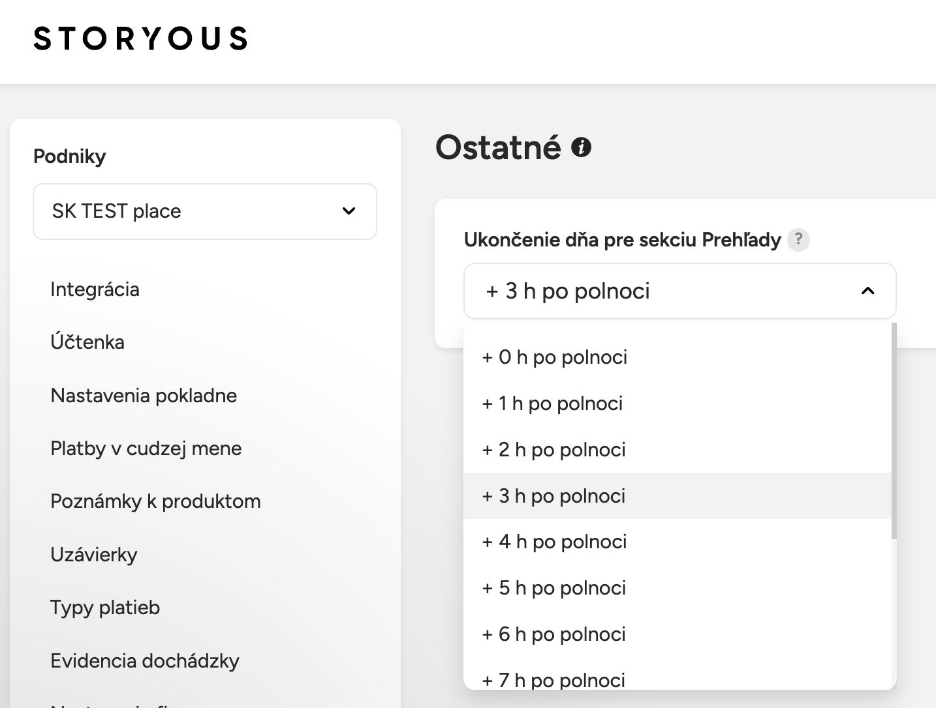Pick the highlighted + 3 h po polnoci option
This screenshot has height=708, width=936.
[x=677, y=496]
